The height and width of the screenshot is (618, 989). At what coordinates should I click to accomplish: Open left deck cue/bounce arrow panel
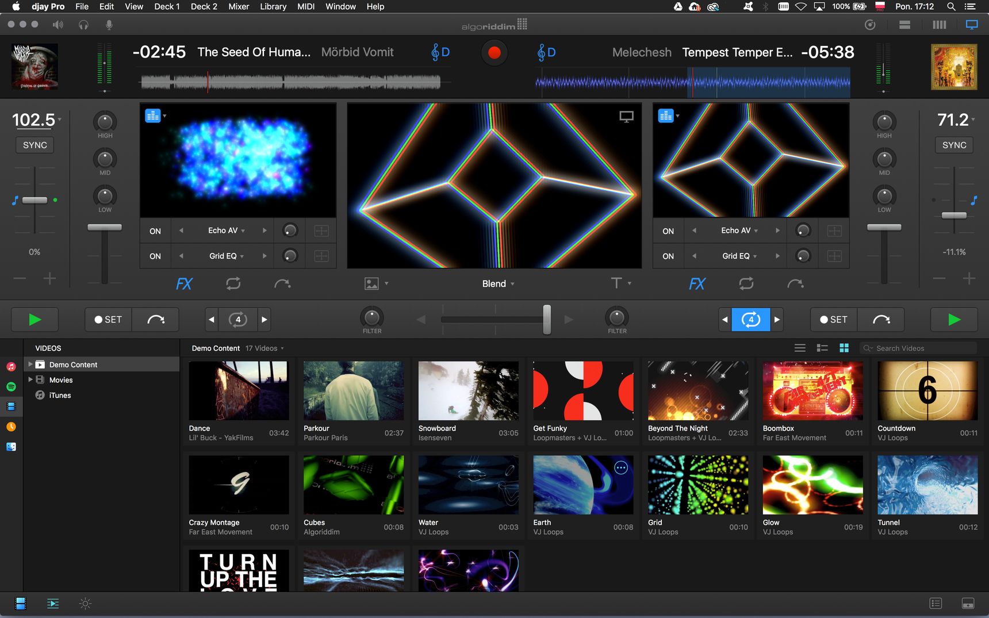tap(282, 283)
